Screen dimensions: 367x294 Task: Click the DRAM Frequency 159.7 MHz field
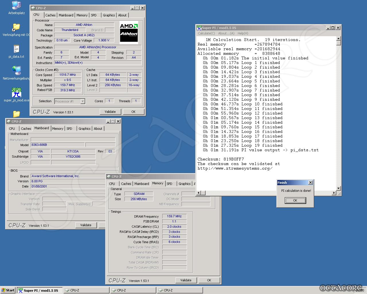[174, 216]
